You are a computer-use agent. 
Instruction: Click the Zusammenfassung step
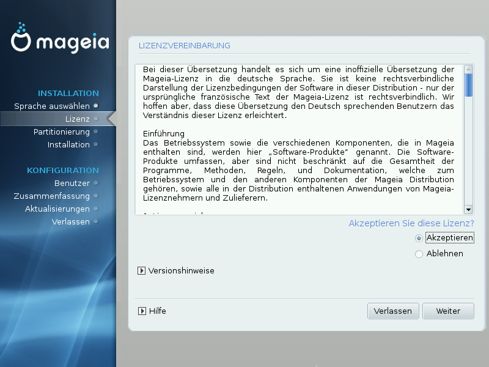pyautogui.click(x=52, y=196)
